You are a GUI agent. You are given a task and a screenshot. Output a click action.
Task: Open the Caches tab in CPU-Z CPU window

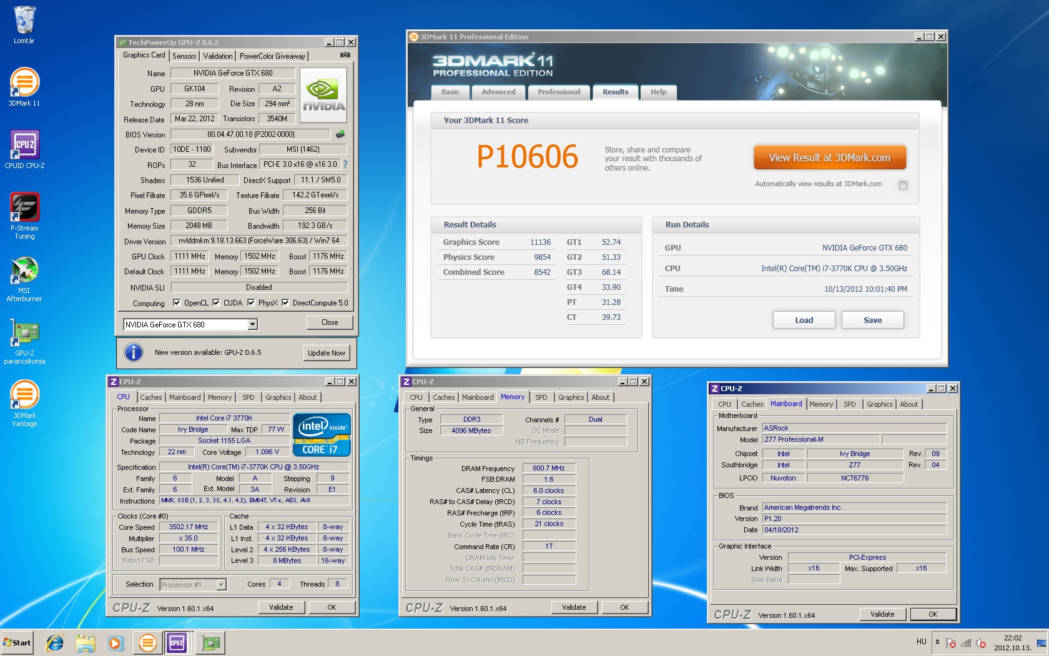pos(150,397)
